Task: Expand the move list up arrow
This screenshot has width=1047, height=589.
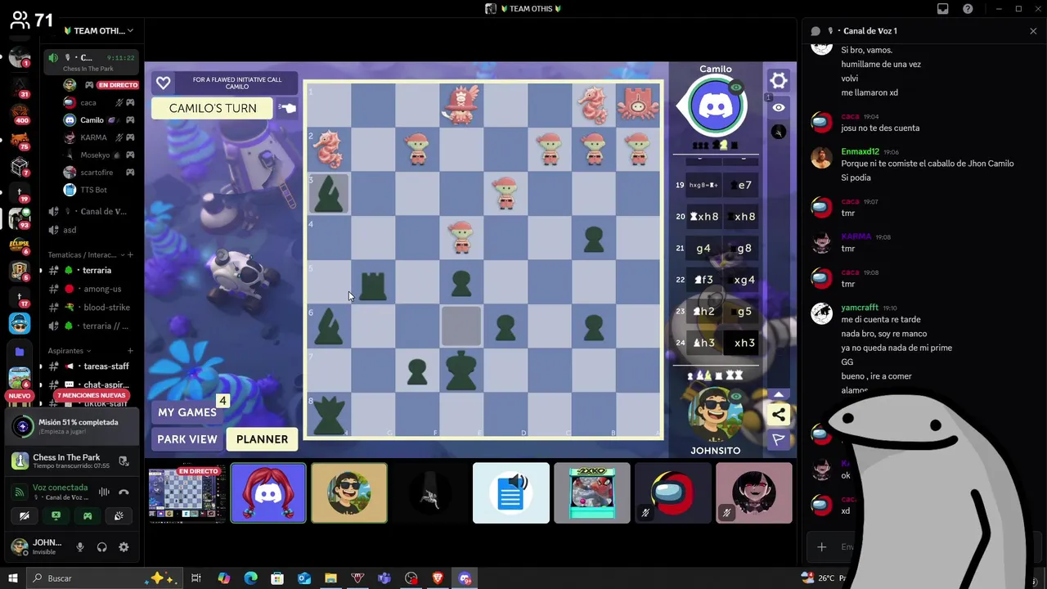Action: [778, 394]
